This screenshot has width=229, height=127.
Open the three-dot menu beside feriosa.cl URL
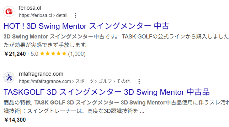click(75, 15)
